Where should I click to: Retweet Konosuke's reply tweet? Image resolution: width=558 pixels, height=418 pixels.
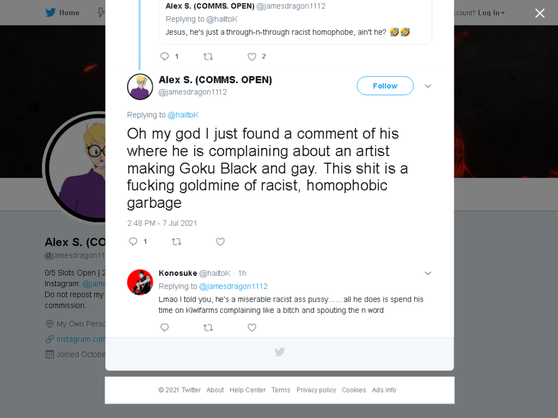[208, 327]
